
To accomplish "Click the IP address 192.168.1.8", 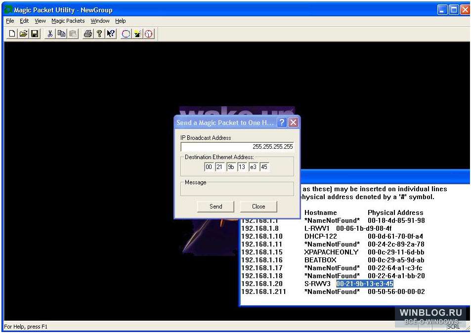I will 260,229.
